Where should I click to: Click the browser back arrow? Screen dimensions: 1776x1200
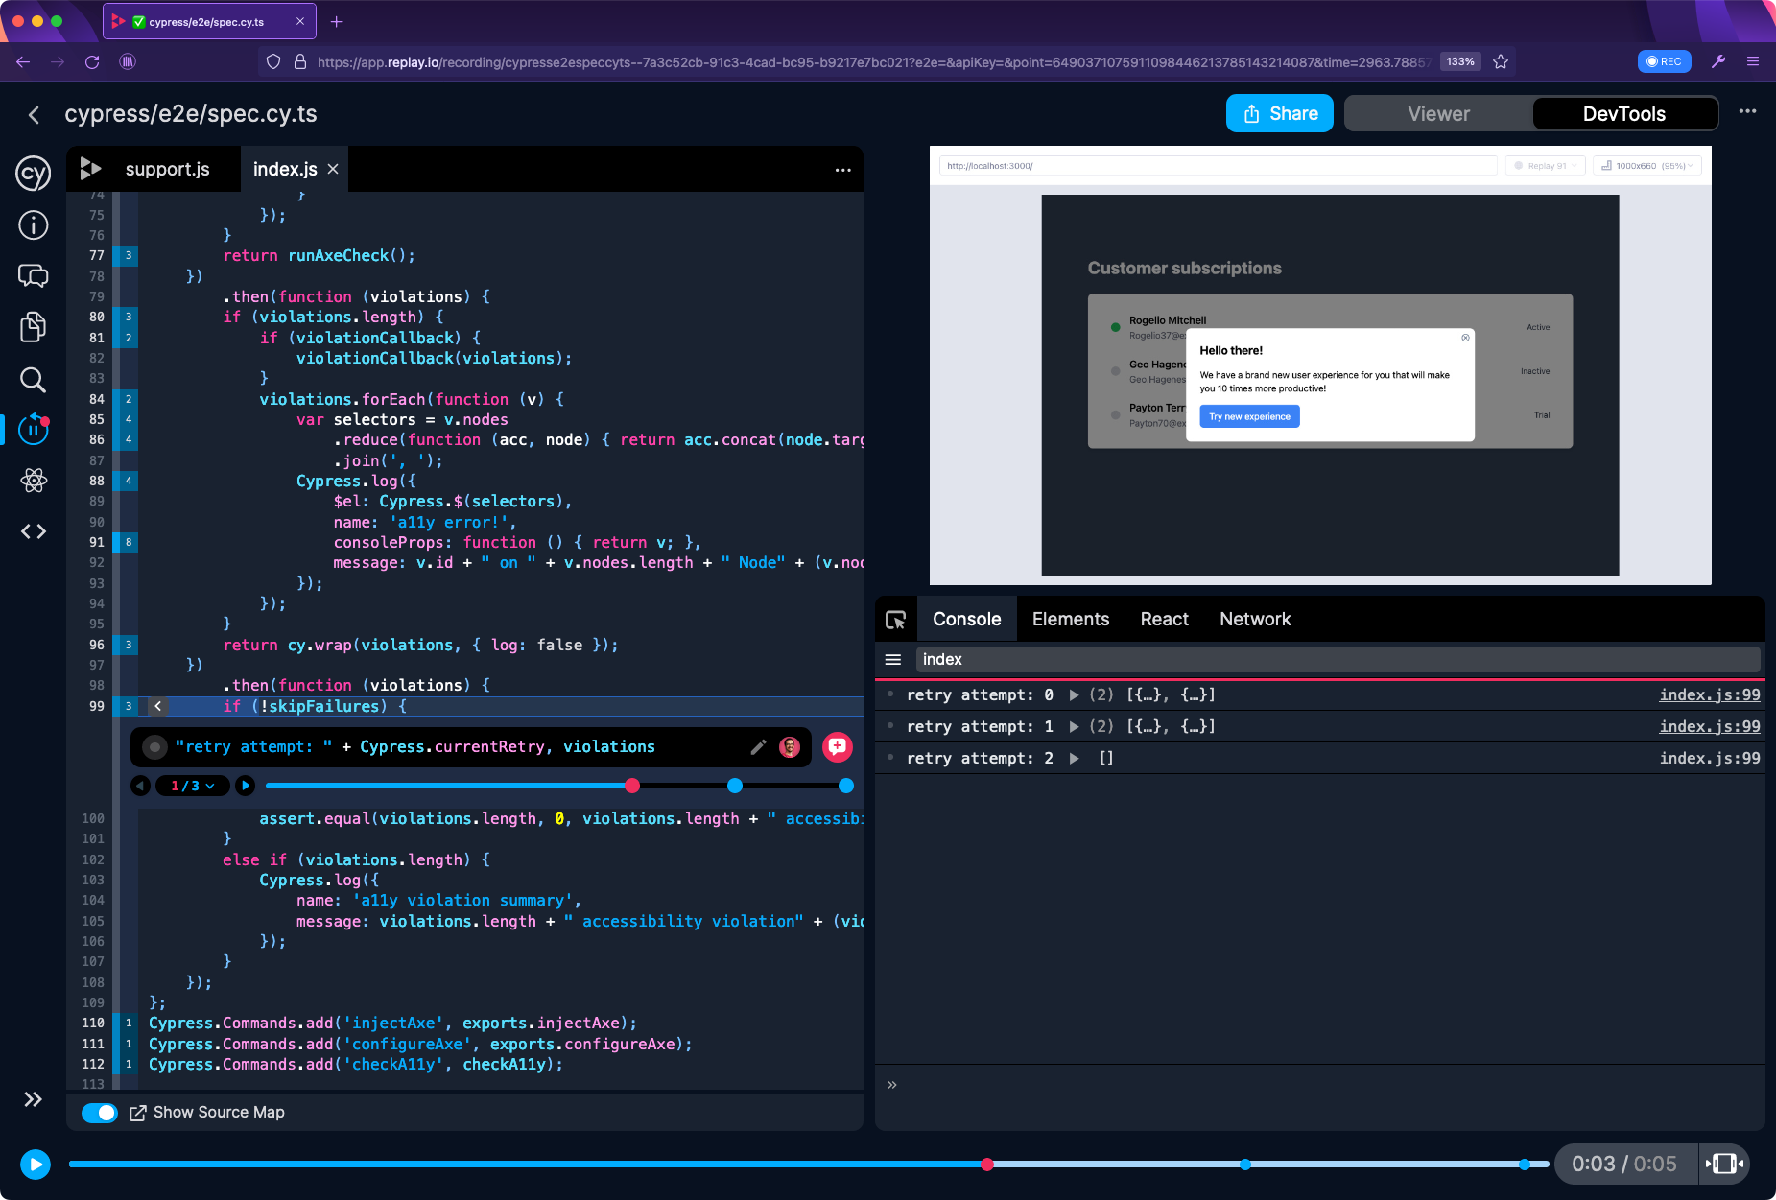point(23,61)
